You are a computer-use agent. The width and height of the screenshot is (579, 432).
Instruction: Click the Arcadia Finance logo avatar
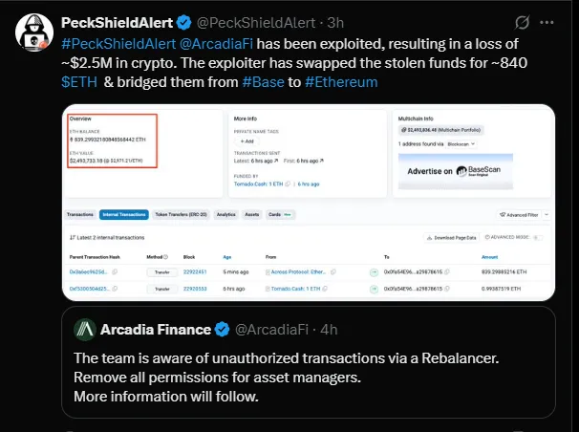pyautogui.click(x=85, y=330)
